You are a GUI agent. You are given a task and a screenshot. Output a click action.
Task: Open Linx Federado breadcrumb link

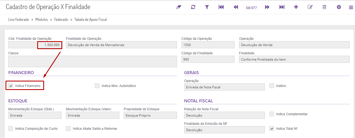coord(19,20)
